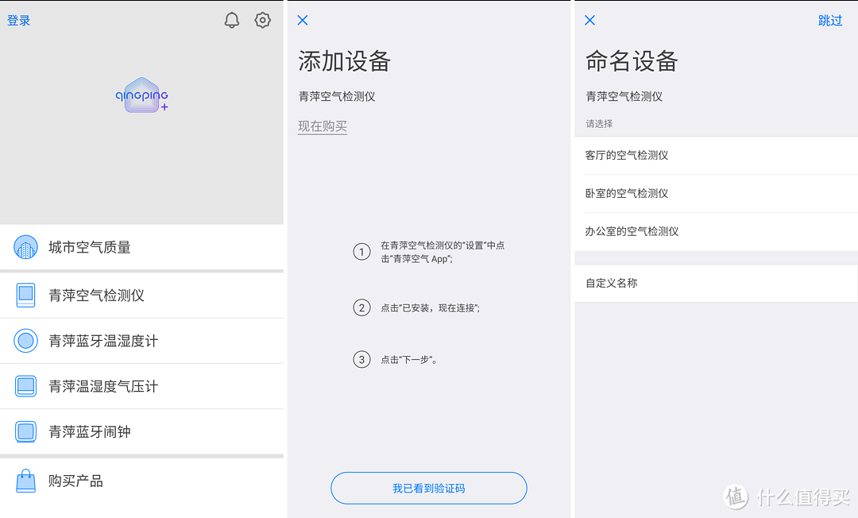Click the 青萍空气检测仪 device icon
Screen dimensions: 858x518
click(x=25, y=296)
